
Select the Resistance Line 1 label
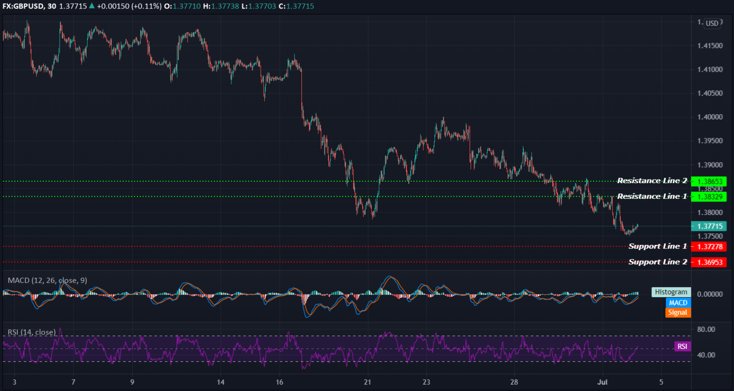652,196
